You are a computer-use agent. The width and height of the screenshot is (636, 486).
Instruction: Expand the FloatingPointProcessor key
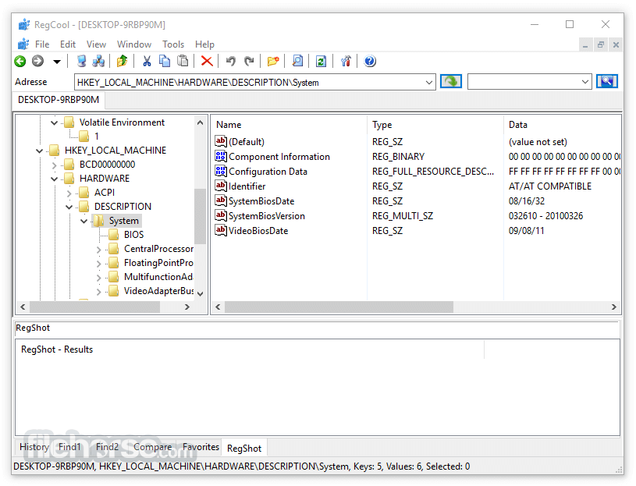[98, 264]
